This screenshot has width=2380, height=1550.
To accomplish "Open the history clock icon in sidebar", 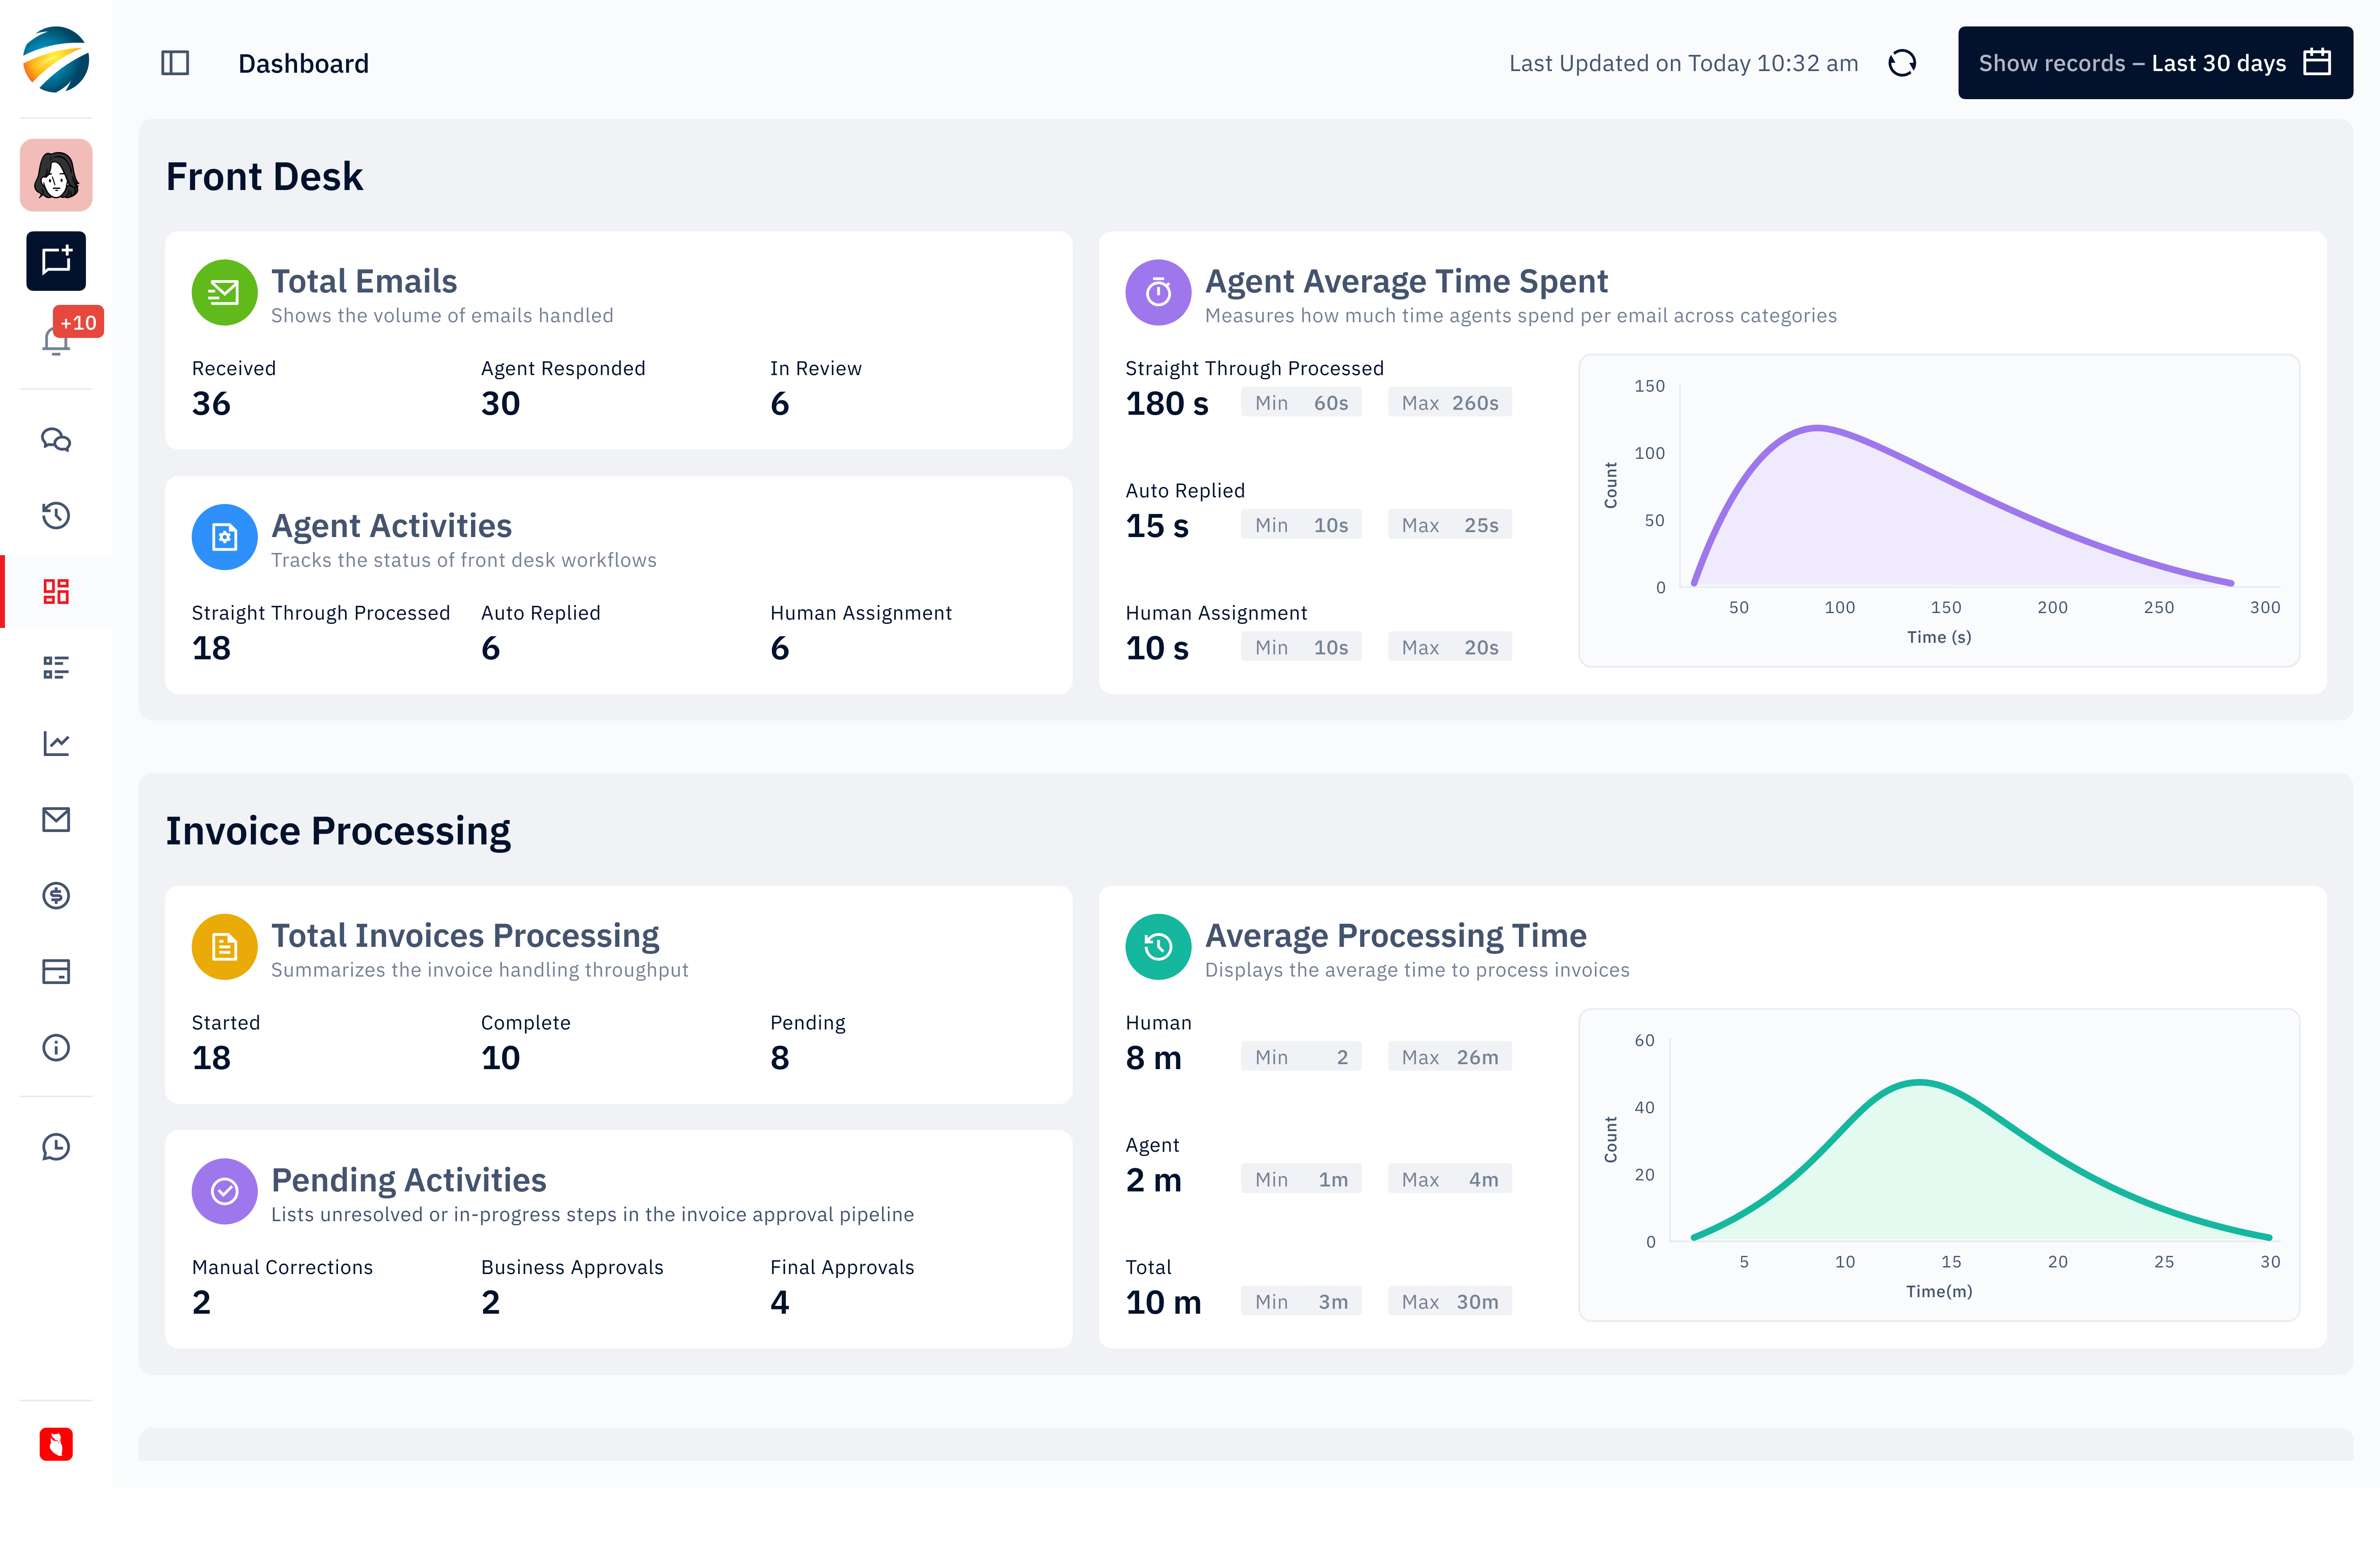I will (x=56, y=516).
